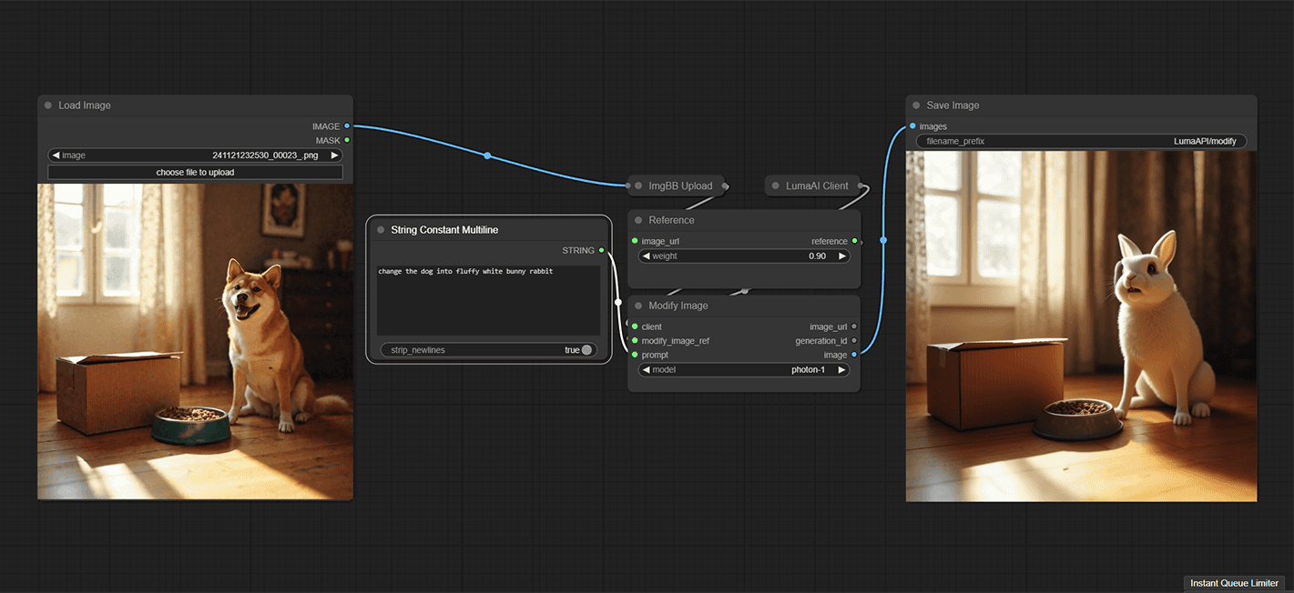Click the Reference node collapse dot
1294x593 pixels.
638,220
